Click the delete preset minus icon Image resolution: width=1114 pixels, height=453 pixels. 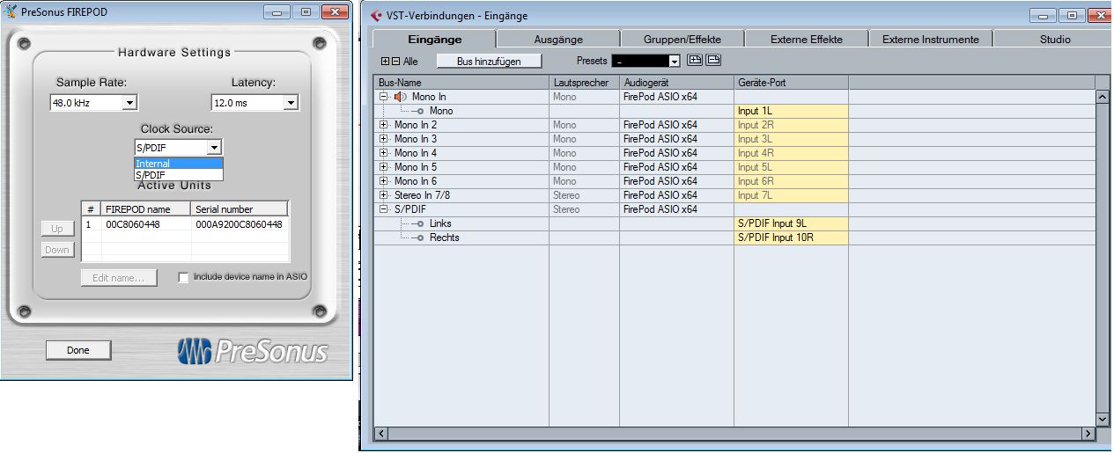713,61
